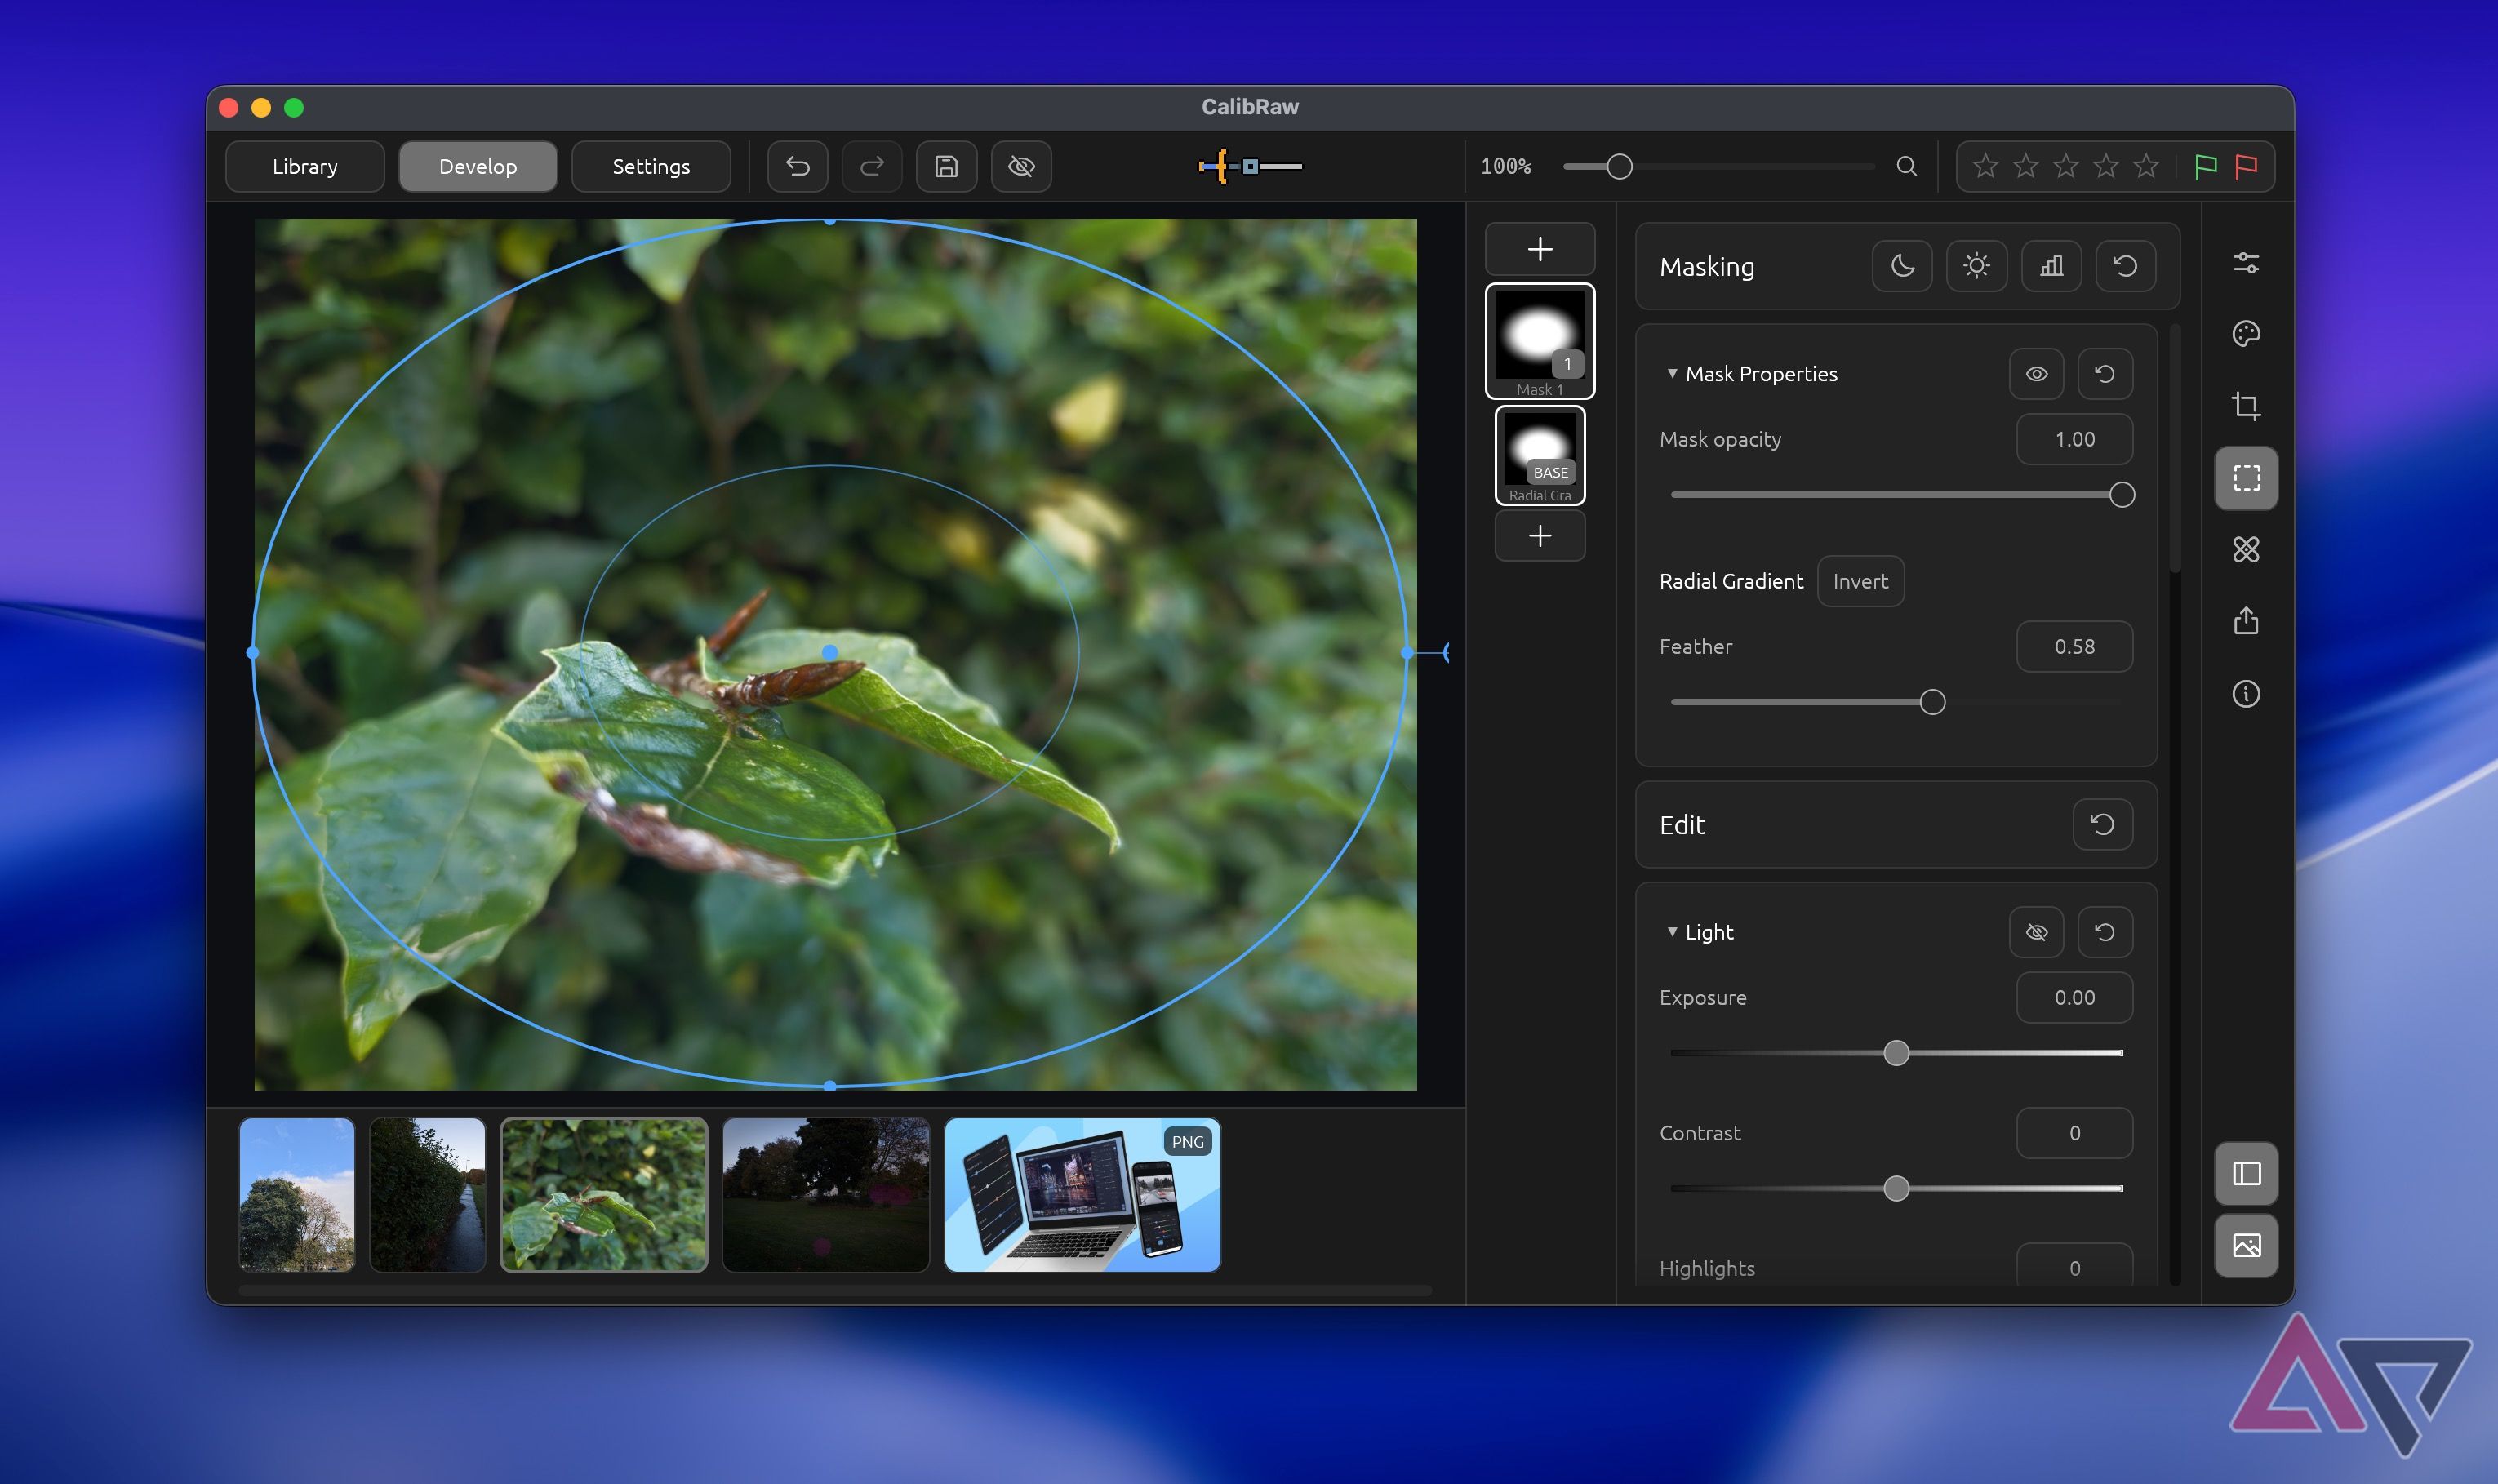
Task: Reset all masking with header reset icon
Action: 2125,266
